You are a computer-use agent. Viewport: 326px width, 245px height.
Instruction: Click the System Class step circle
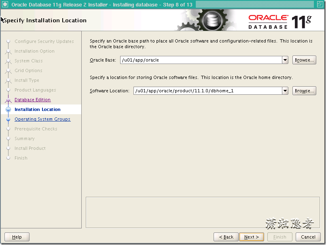pos(9,61)
